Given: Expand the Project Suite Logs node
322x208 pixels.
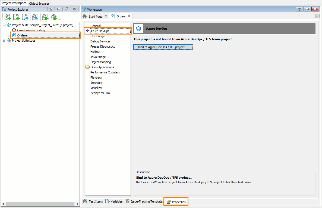Looking at the screenshot, I should 4,40.
